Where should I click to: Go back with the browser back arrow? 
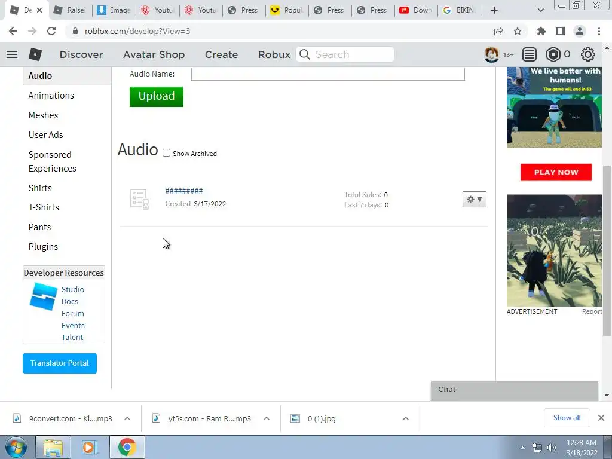click(x=13, y=31)
